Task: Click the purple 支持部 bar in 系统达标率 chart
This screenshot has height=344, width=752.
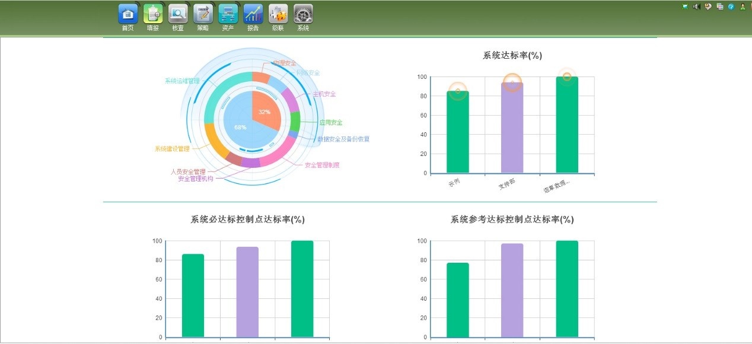Action: [512, 128]
